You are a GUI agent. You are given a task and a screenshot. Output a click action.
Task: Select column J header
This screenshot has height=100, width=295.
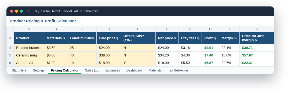(x=257, y=29)
